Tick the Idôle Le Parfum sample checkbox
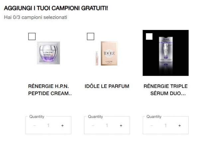 (x=90, y=37)
